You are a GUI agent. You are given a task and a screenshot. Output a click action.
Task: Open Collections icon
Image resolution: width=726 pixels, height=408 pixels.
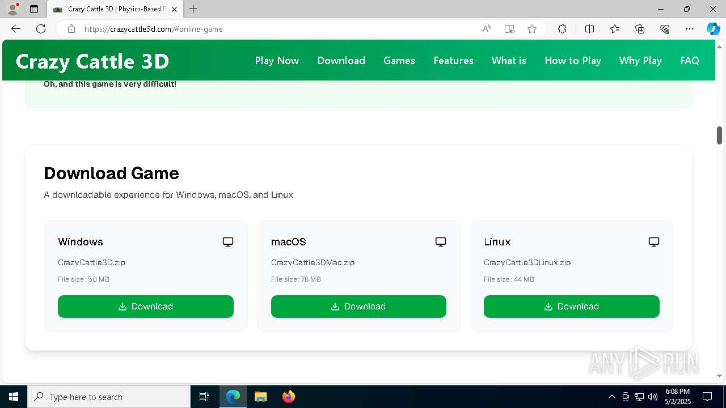(640, 29)
